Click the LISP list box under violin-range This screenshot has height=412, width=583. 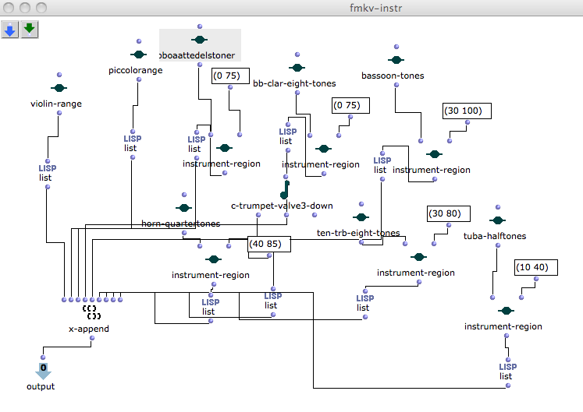coord(46,171)
